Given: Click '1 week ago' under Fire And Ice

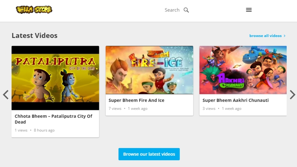Looking at the screenshot, I should click(x=137, y=109).
